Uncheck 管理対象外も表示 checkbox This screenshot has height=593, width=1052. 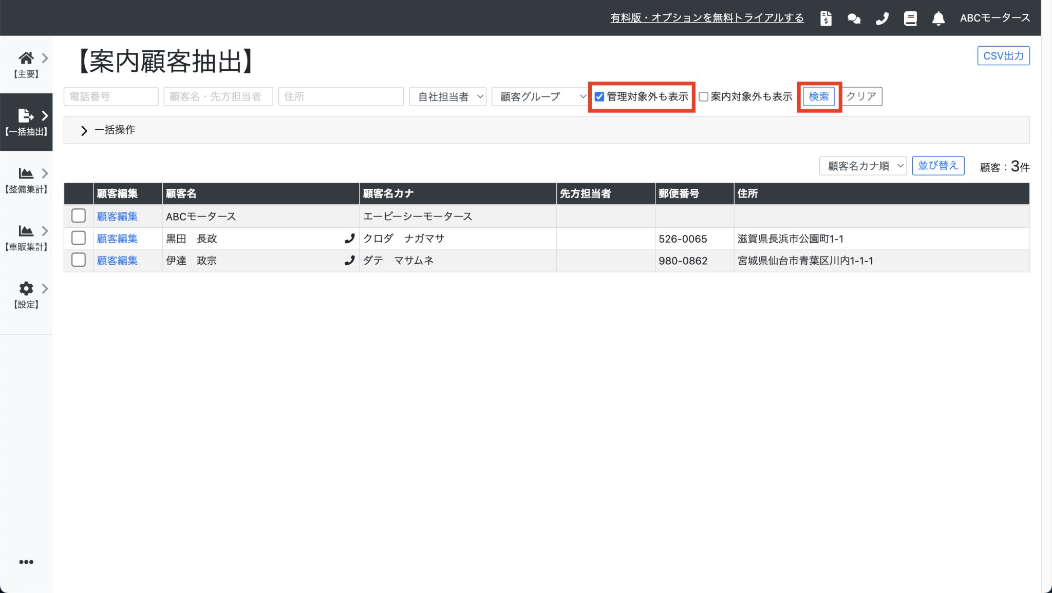[599, 96]
